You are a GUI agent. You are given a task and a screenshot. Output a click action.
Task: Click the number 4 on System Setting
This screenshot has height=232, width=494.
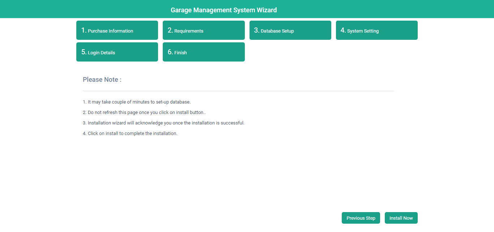coord(343,30)
